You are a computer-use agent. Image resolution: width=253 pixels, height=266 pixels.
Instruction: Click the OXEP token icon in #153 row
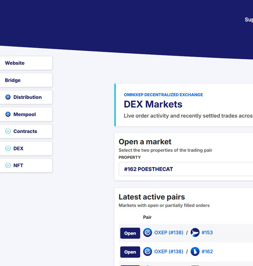coord(147,232)
